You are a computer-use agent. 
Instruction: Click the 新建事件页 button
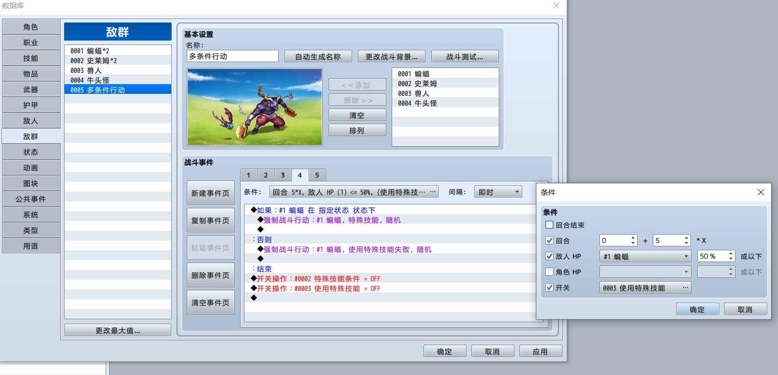(210, 193)
